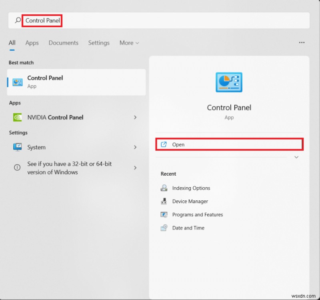
Task: Switch to the Documents tab
Action: [63, 43]
